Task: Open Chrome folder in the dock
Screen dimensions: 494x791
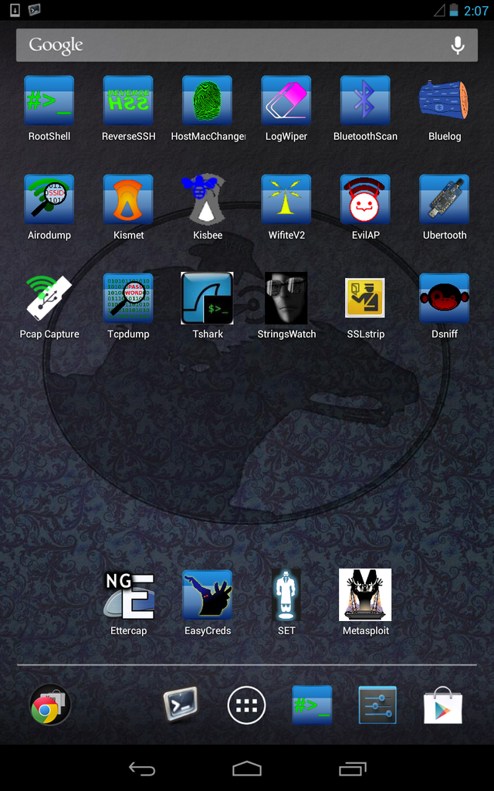Action: (x=49, y=704)
